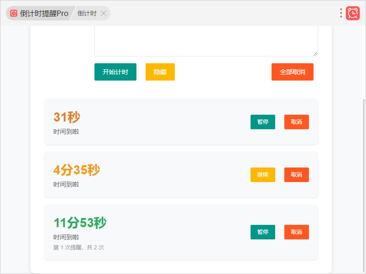Close the 倒计时 tab with the X
366x274 pixels.
tap(104, 13)
